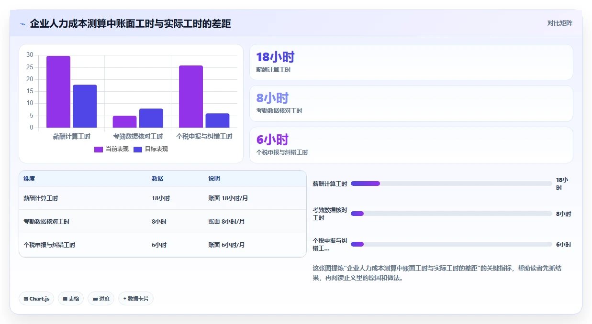Click the title icon beside 企业人力成本测算
This screenshot has height=324, width=592.
pyautogui.click(x=22, y=24)
